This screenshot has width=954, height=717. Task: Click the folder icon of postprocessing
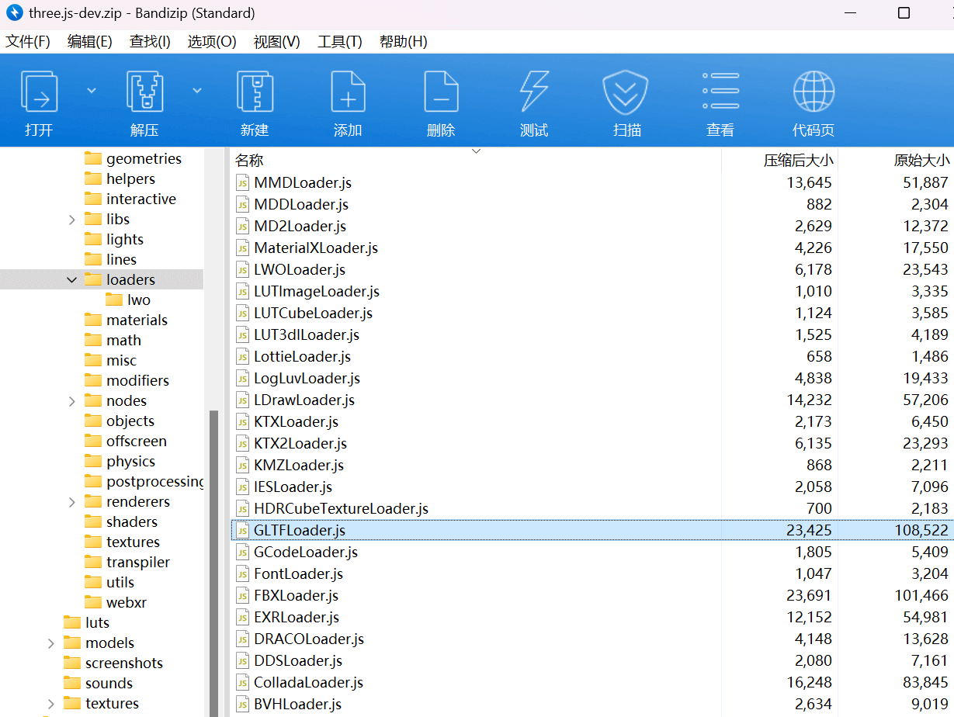(93, 481)
